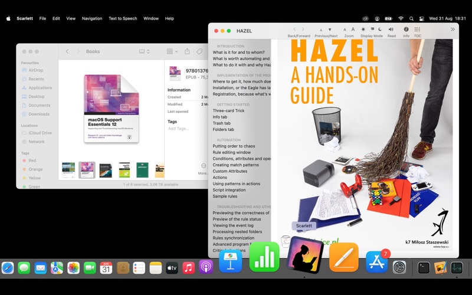Open the Scarlett app menu
The width and height of the screenshot is (472, 295).
[x=25, y=18]
